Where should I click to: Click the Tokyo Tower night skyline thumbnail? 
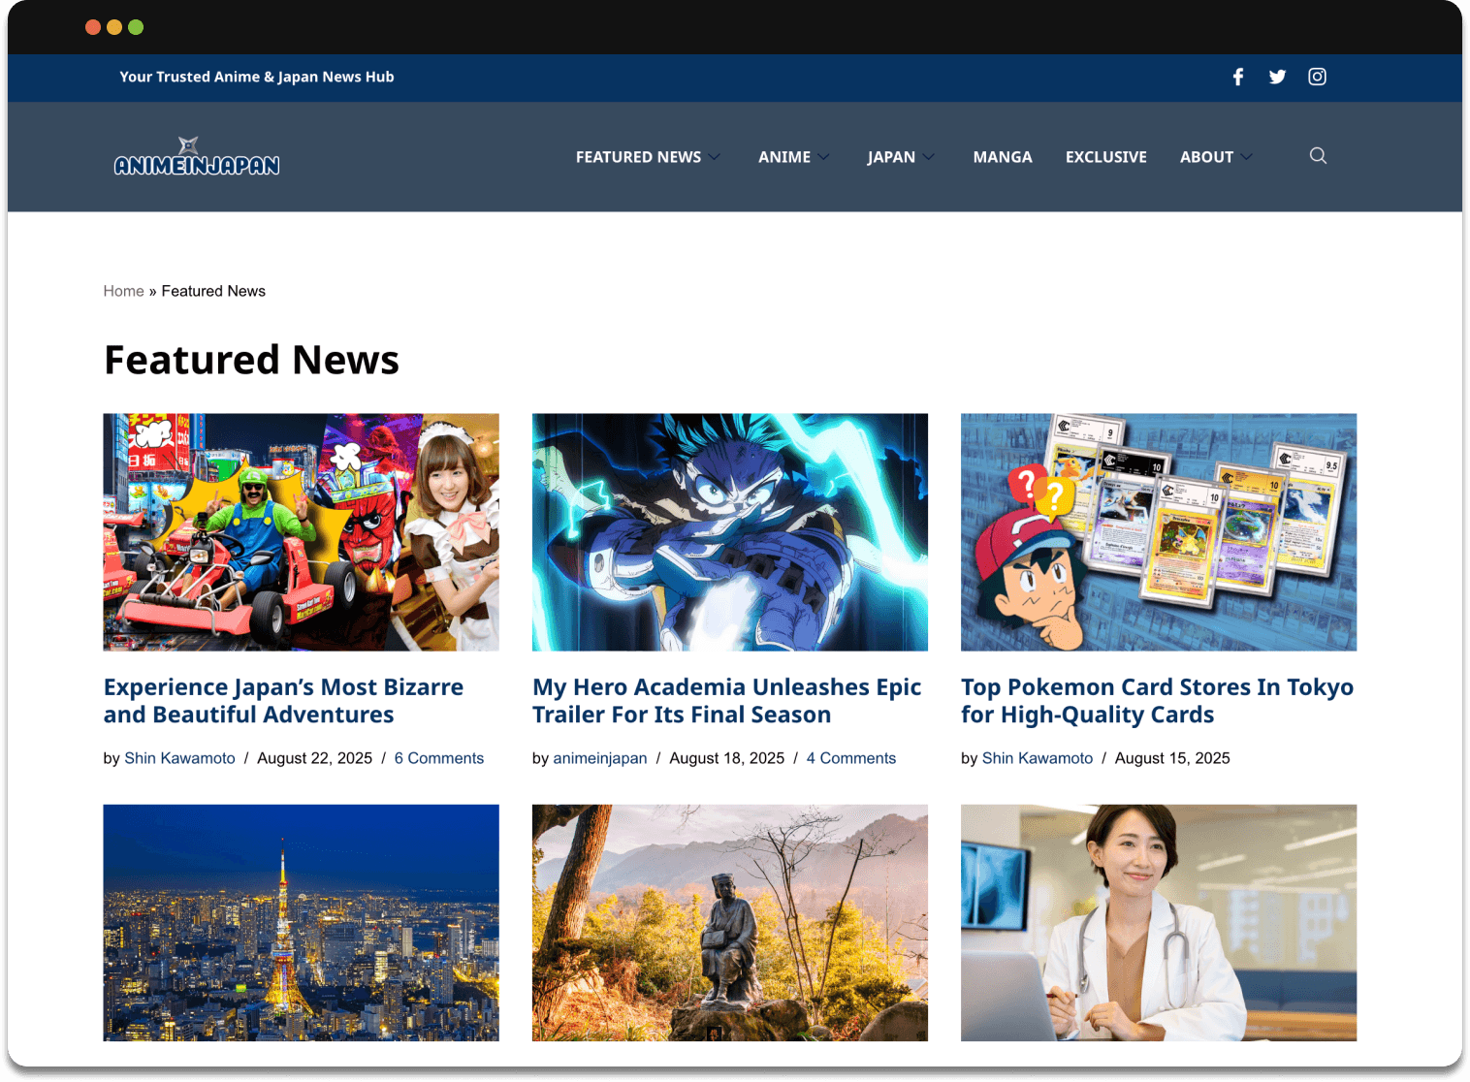[301, 922]
